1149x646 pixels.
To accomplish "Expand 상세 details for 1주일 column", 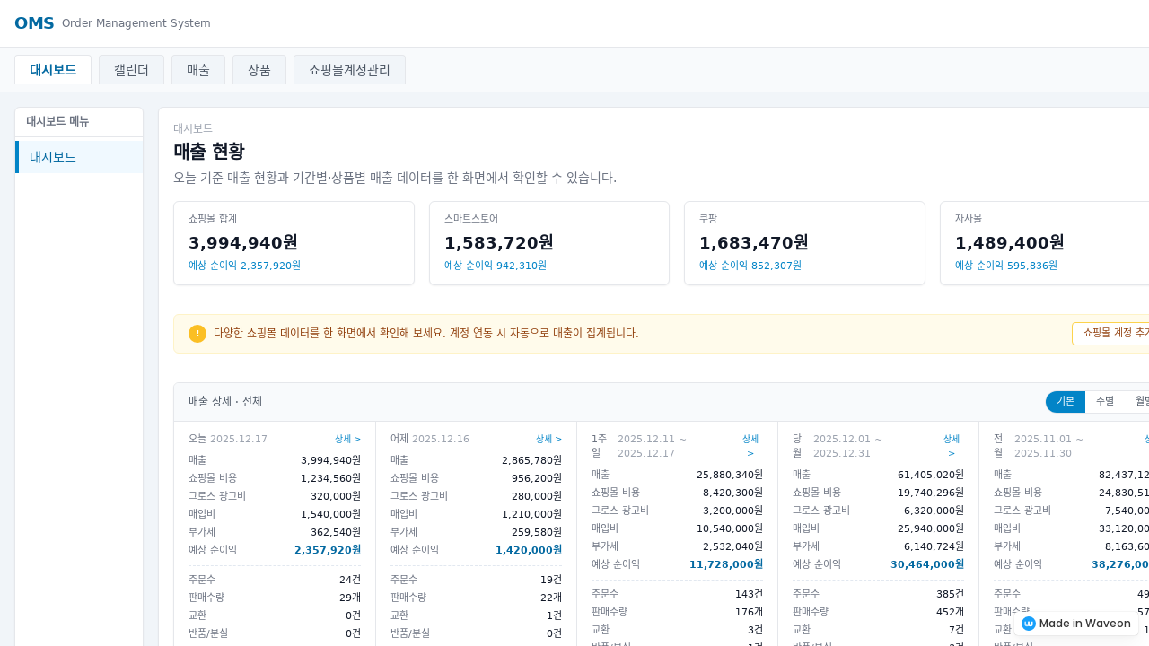I will click(x=750, y=446).
